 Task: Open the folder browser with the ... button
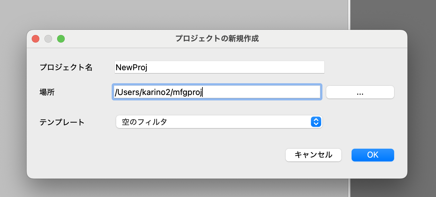coord(360,92)
